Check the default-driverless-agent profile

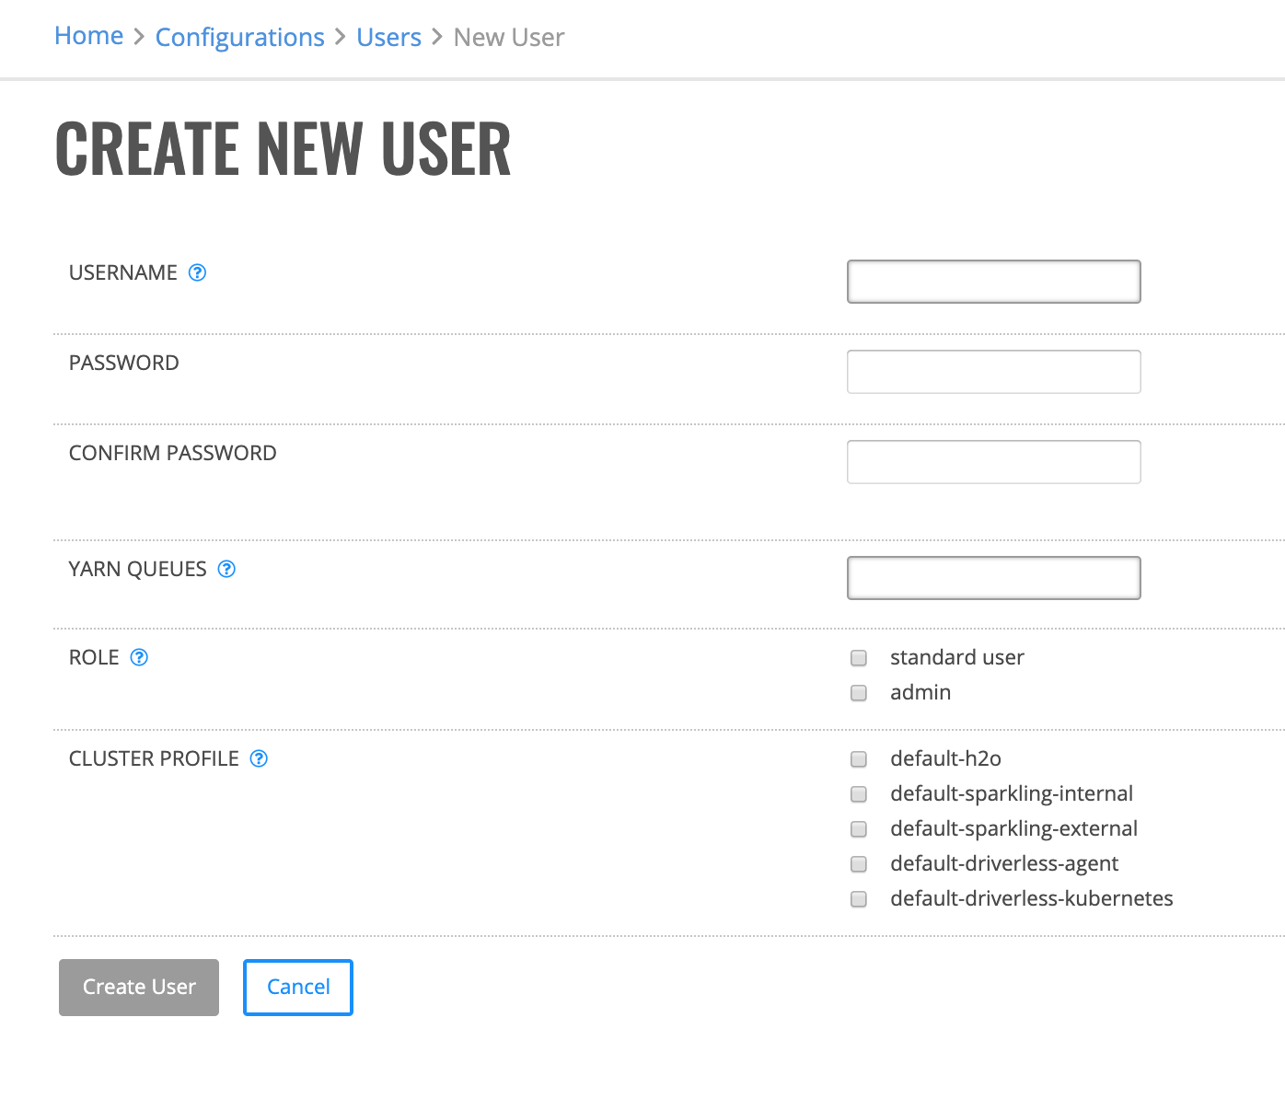click(x=859, y=864)
